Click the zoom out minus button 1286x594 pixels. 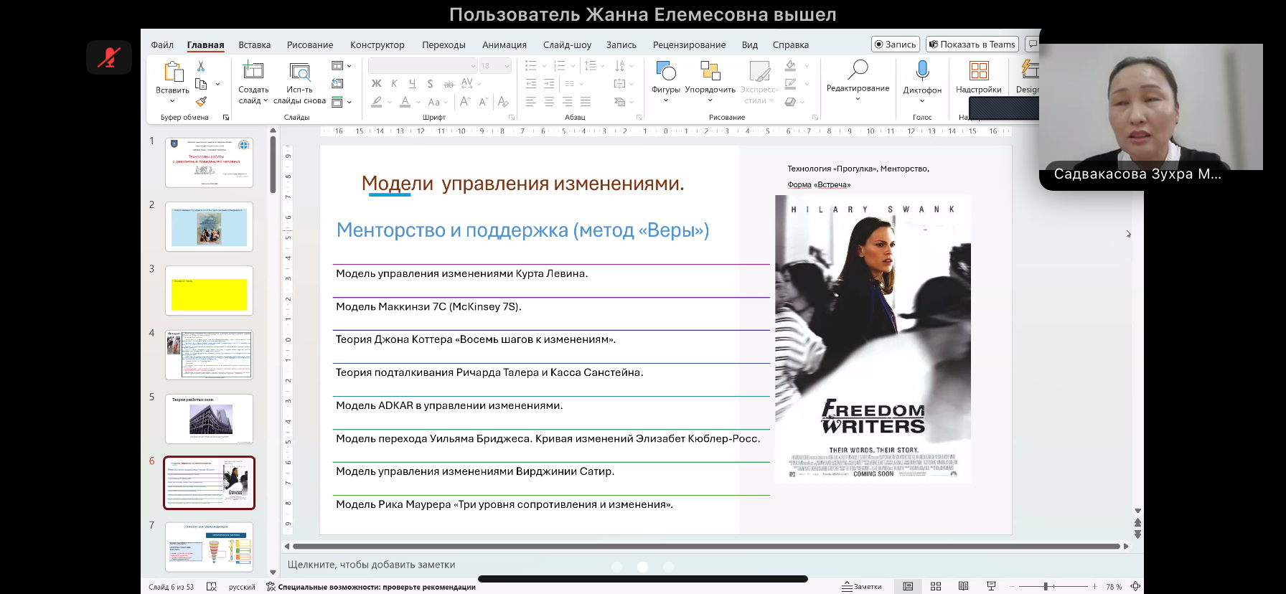(x=1013, y=587)
